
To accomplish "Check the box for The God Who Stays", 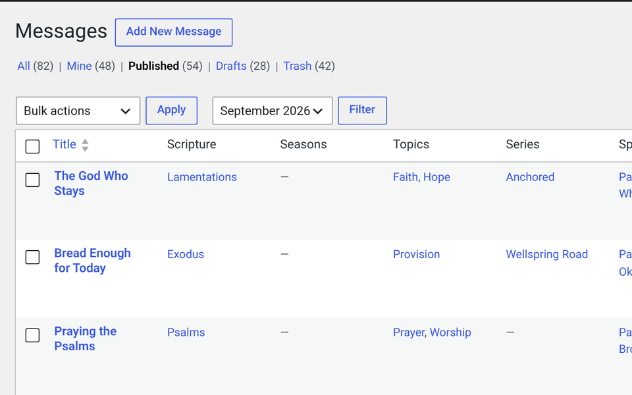I will tap(32, 180).
